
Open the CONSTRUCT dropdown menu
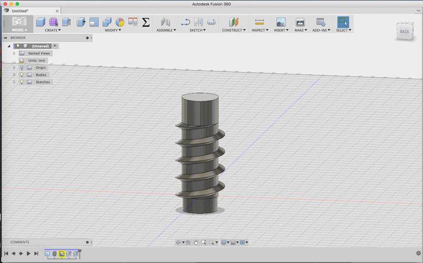pos(234,30)
